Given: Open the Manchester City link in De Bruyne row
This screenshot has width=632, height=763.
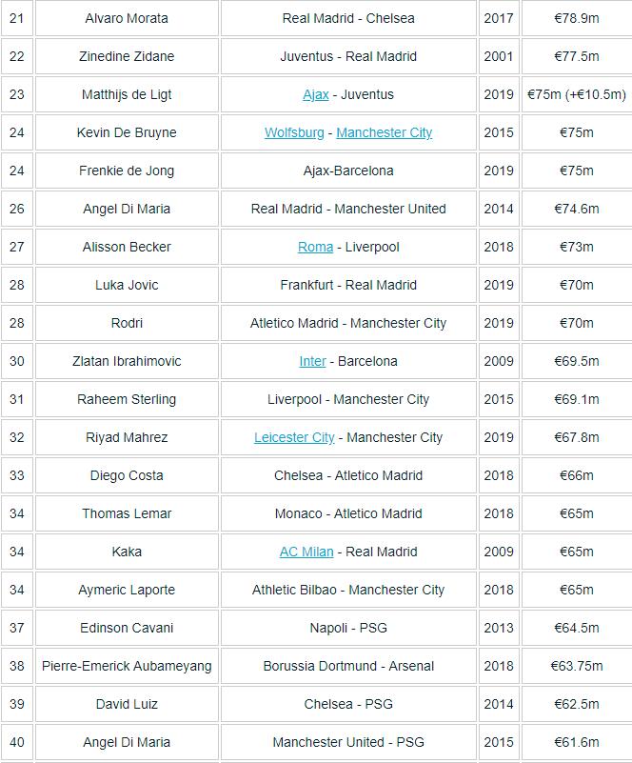Looking at the screenshot, I should [x=385, y=132].
